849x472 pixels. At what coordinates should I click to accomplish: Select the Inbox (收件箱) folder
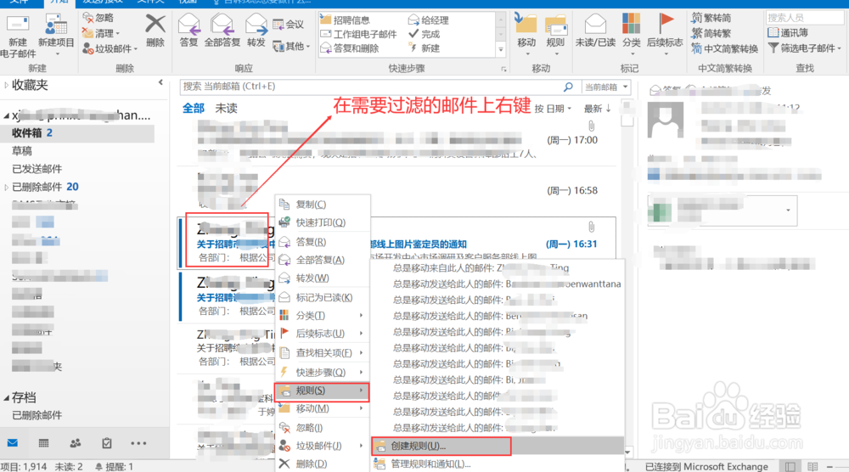pyautogui.click(x=78, y=133)
